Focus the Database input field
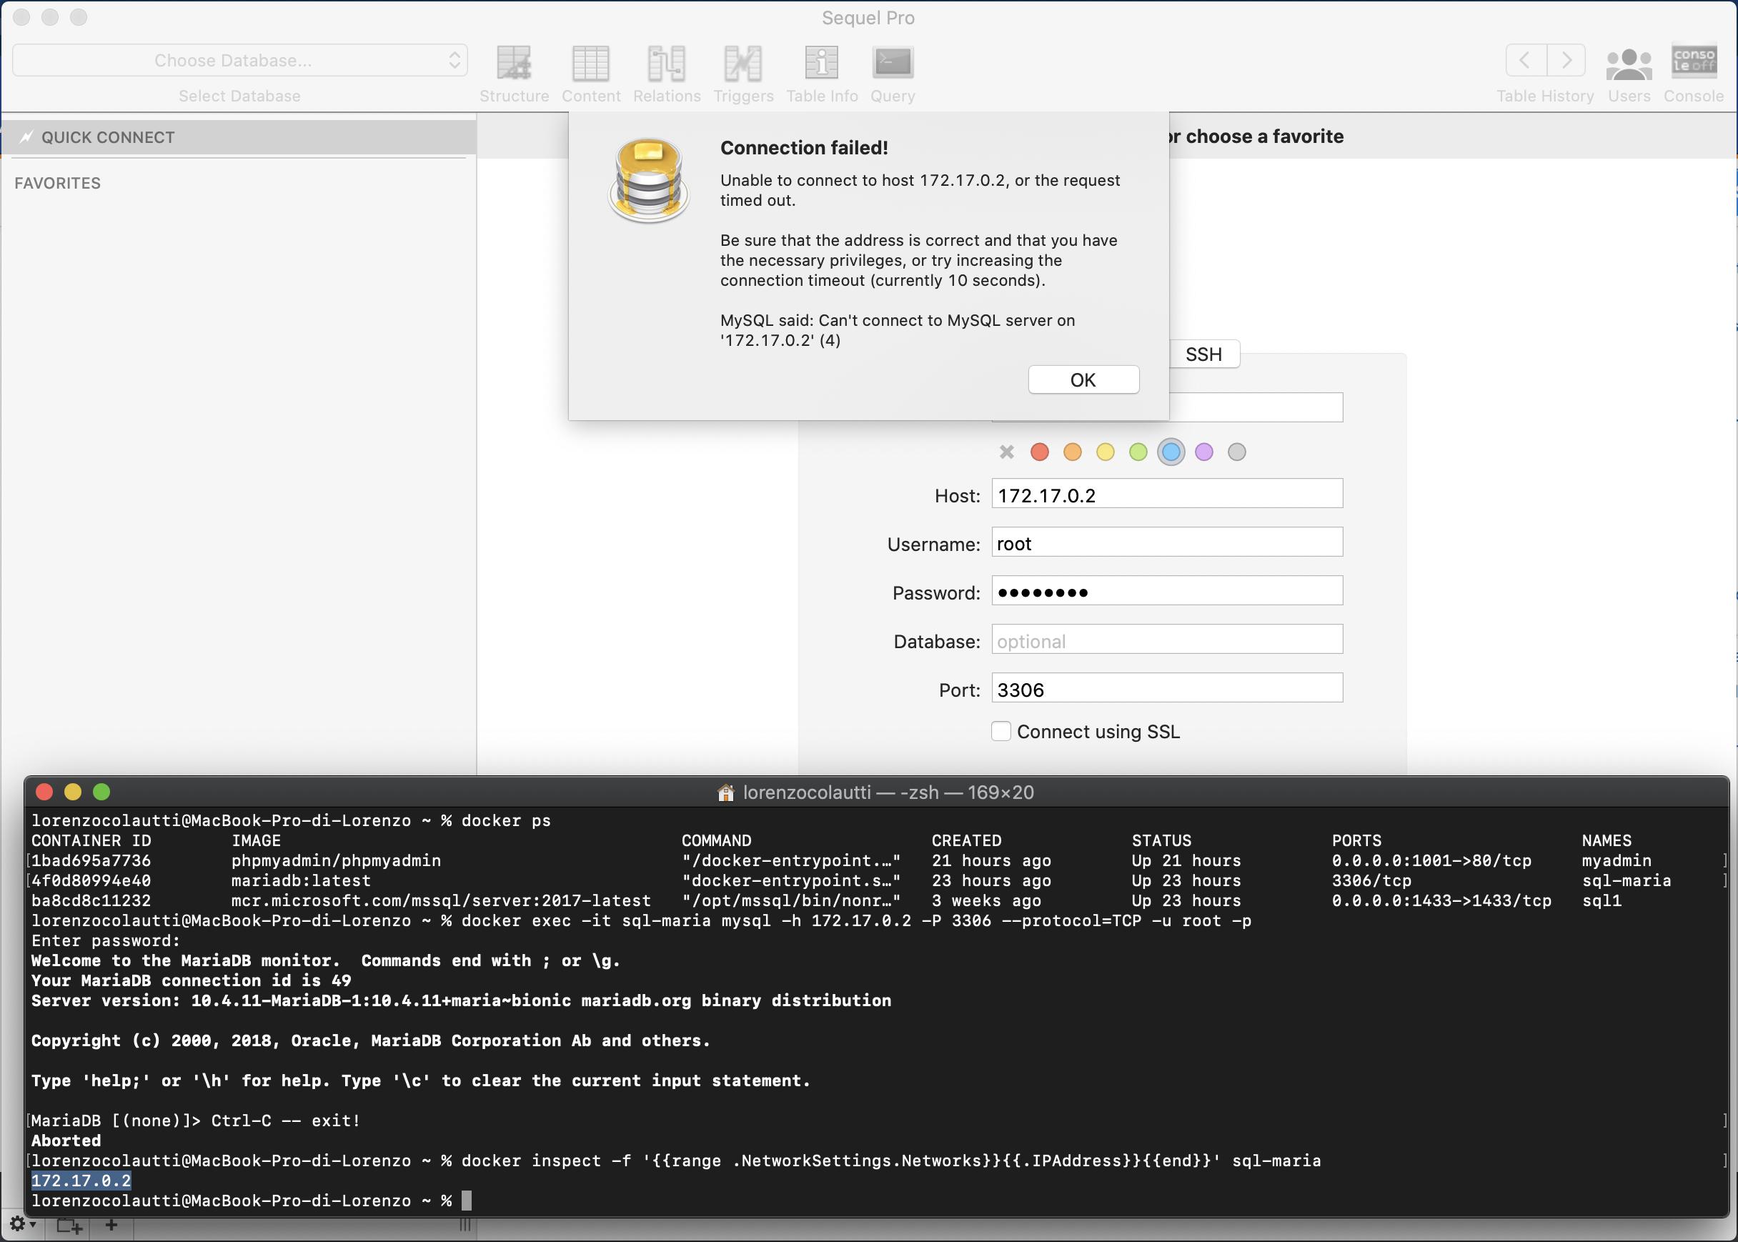Viewport: 1738px width, 1242px height. tap(1167, 640)
